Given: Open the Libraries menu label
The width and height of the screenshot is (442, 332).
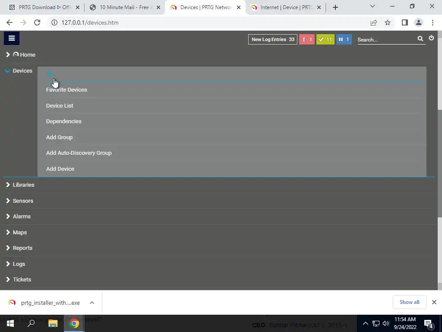Looking at the screenshot, I should click(23, 185).
